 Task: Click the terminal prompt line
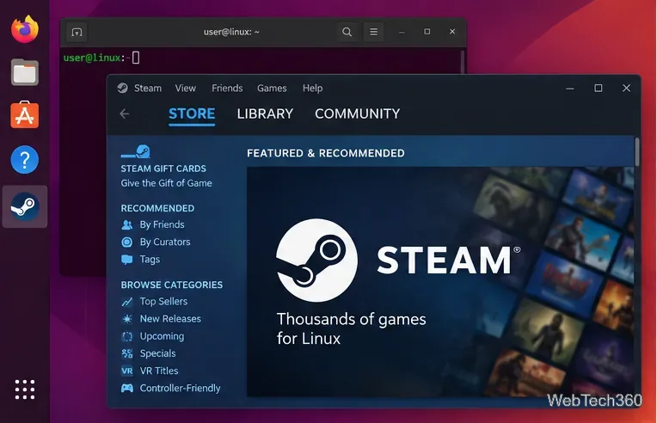101,58
